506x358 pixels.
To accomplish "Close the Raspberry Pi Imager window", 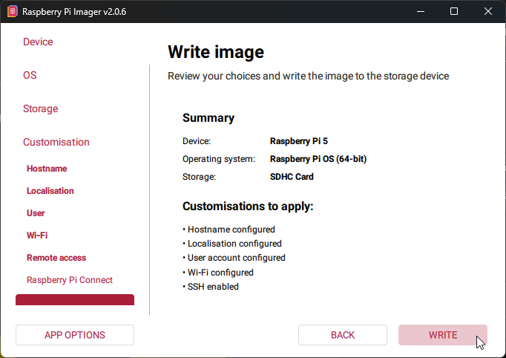I will (x=487, y=12).
